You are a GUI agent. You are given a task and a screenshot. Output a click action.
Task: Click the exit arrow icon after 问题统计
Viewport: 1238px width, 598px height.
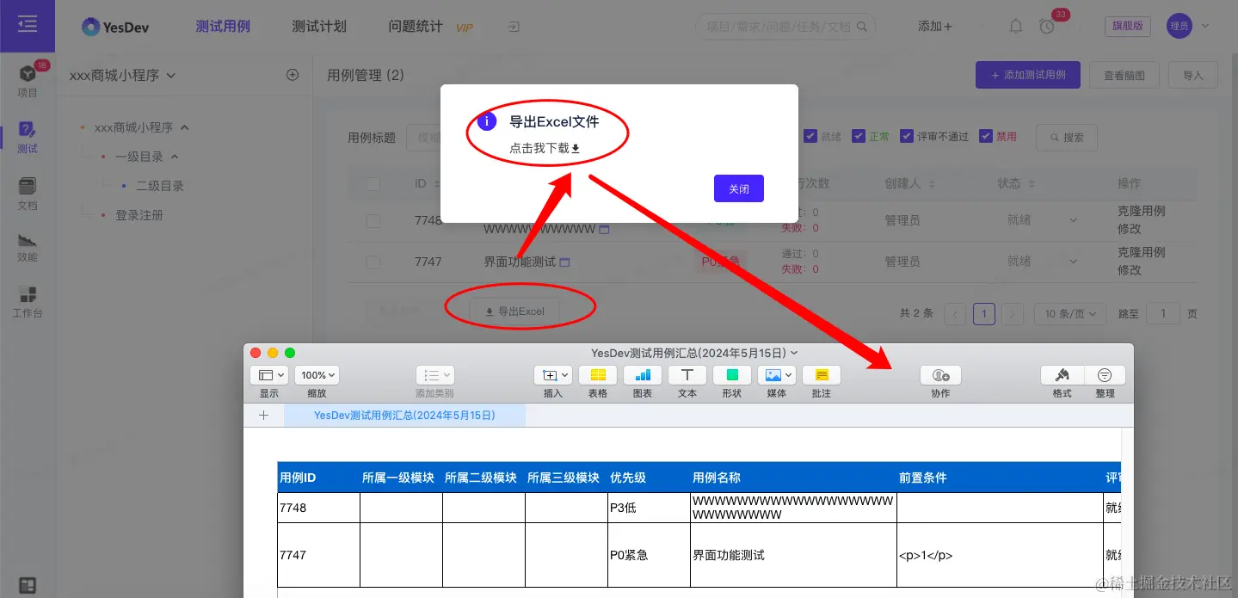514,27
